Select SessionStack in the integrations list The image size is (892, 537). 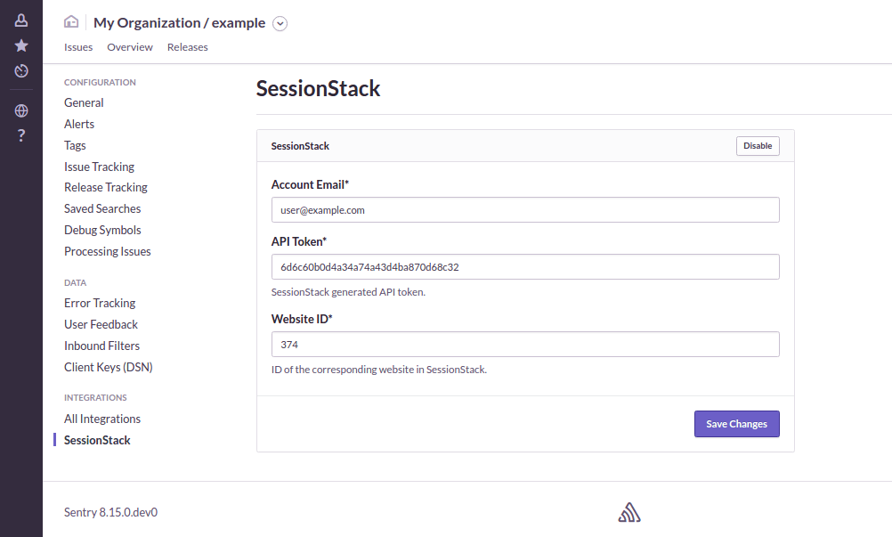(x=95, y=439)
